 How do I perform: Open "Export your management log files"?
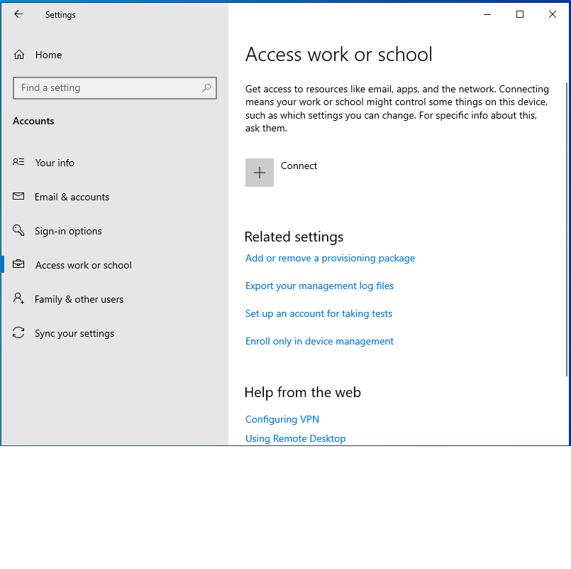pyautogui.click(x=319, y=286)
